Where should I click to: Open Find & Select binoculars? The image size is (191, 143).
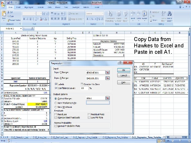point(170,16)
